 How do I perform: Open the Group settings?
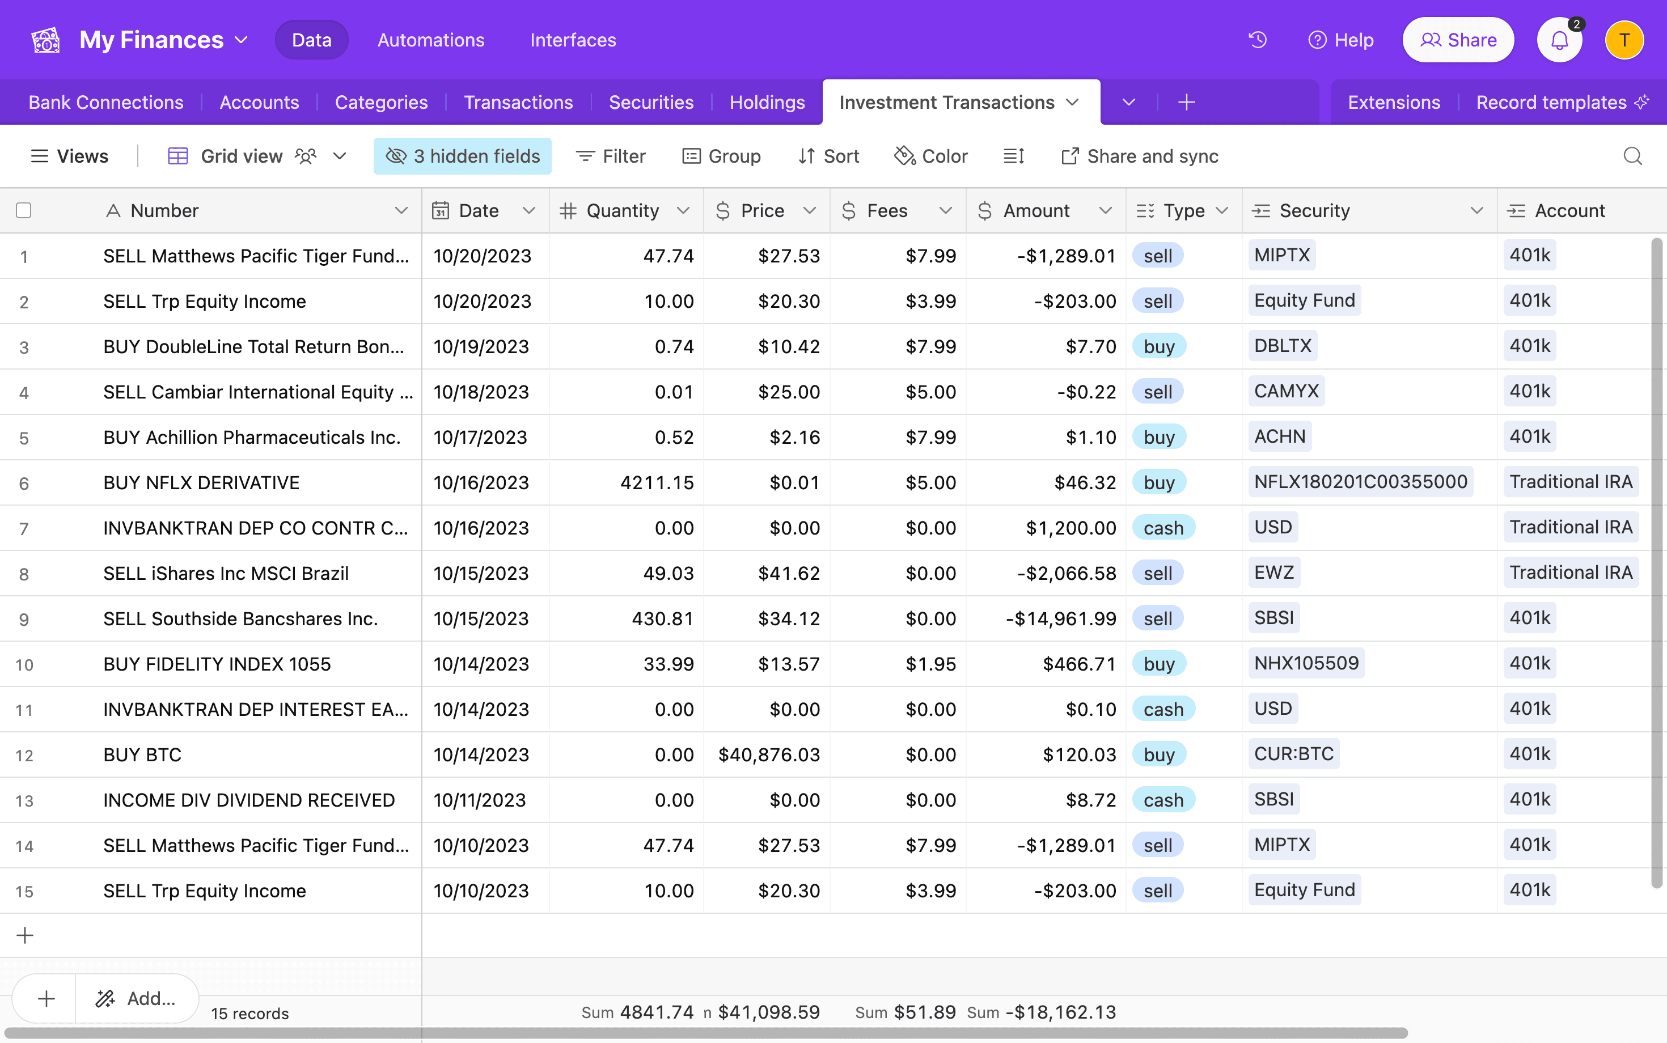coord(722,156)
